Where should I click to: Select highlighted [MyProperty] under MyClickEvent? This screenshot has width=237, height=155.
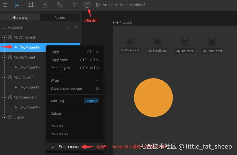point(30,47)
